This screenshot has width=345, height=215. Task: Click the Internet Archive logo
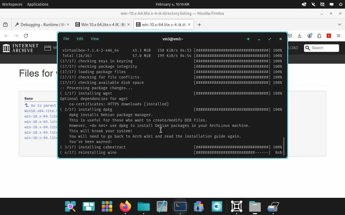20,48
